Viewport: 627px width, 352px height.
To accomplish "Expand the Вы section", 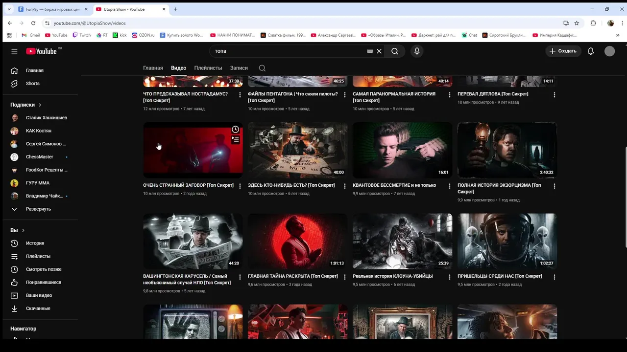I will (18, 230).
